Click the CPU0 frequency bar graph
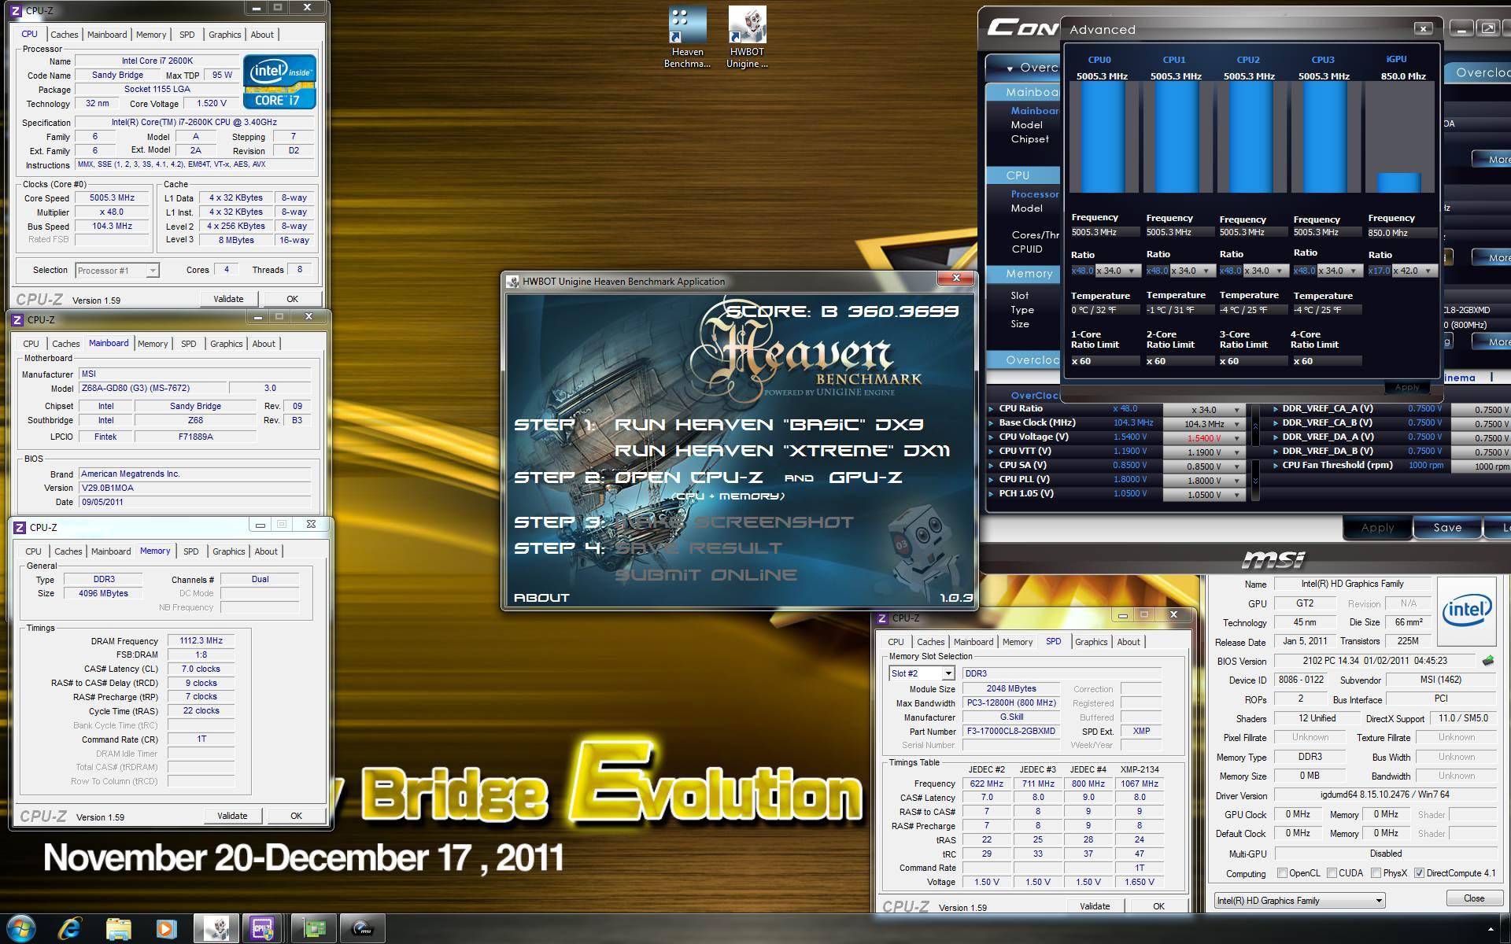Viewport: 1511px width, 944px height. point(1102,137)
